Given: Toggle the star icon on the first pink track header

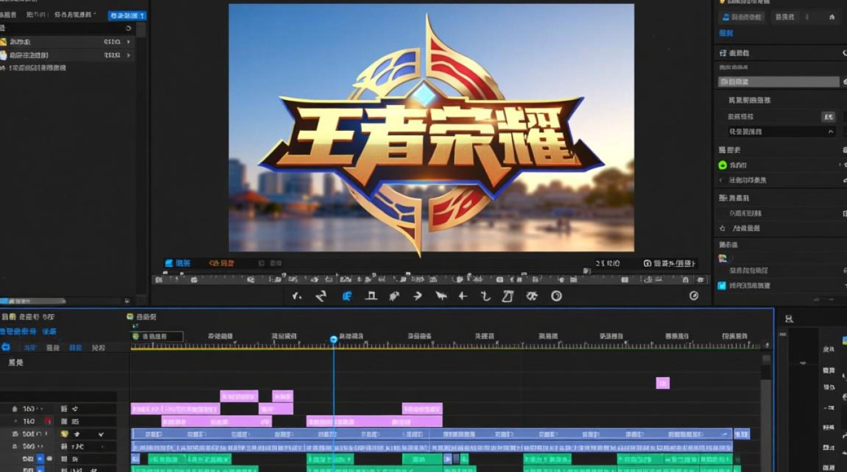Looking at the screenshot, I should (75, 409).
